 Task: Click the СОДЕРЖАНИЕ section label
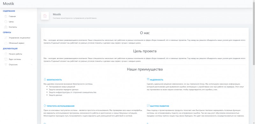click(9, 11)
